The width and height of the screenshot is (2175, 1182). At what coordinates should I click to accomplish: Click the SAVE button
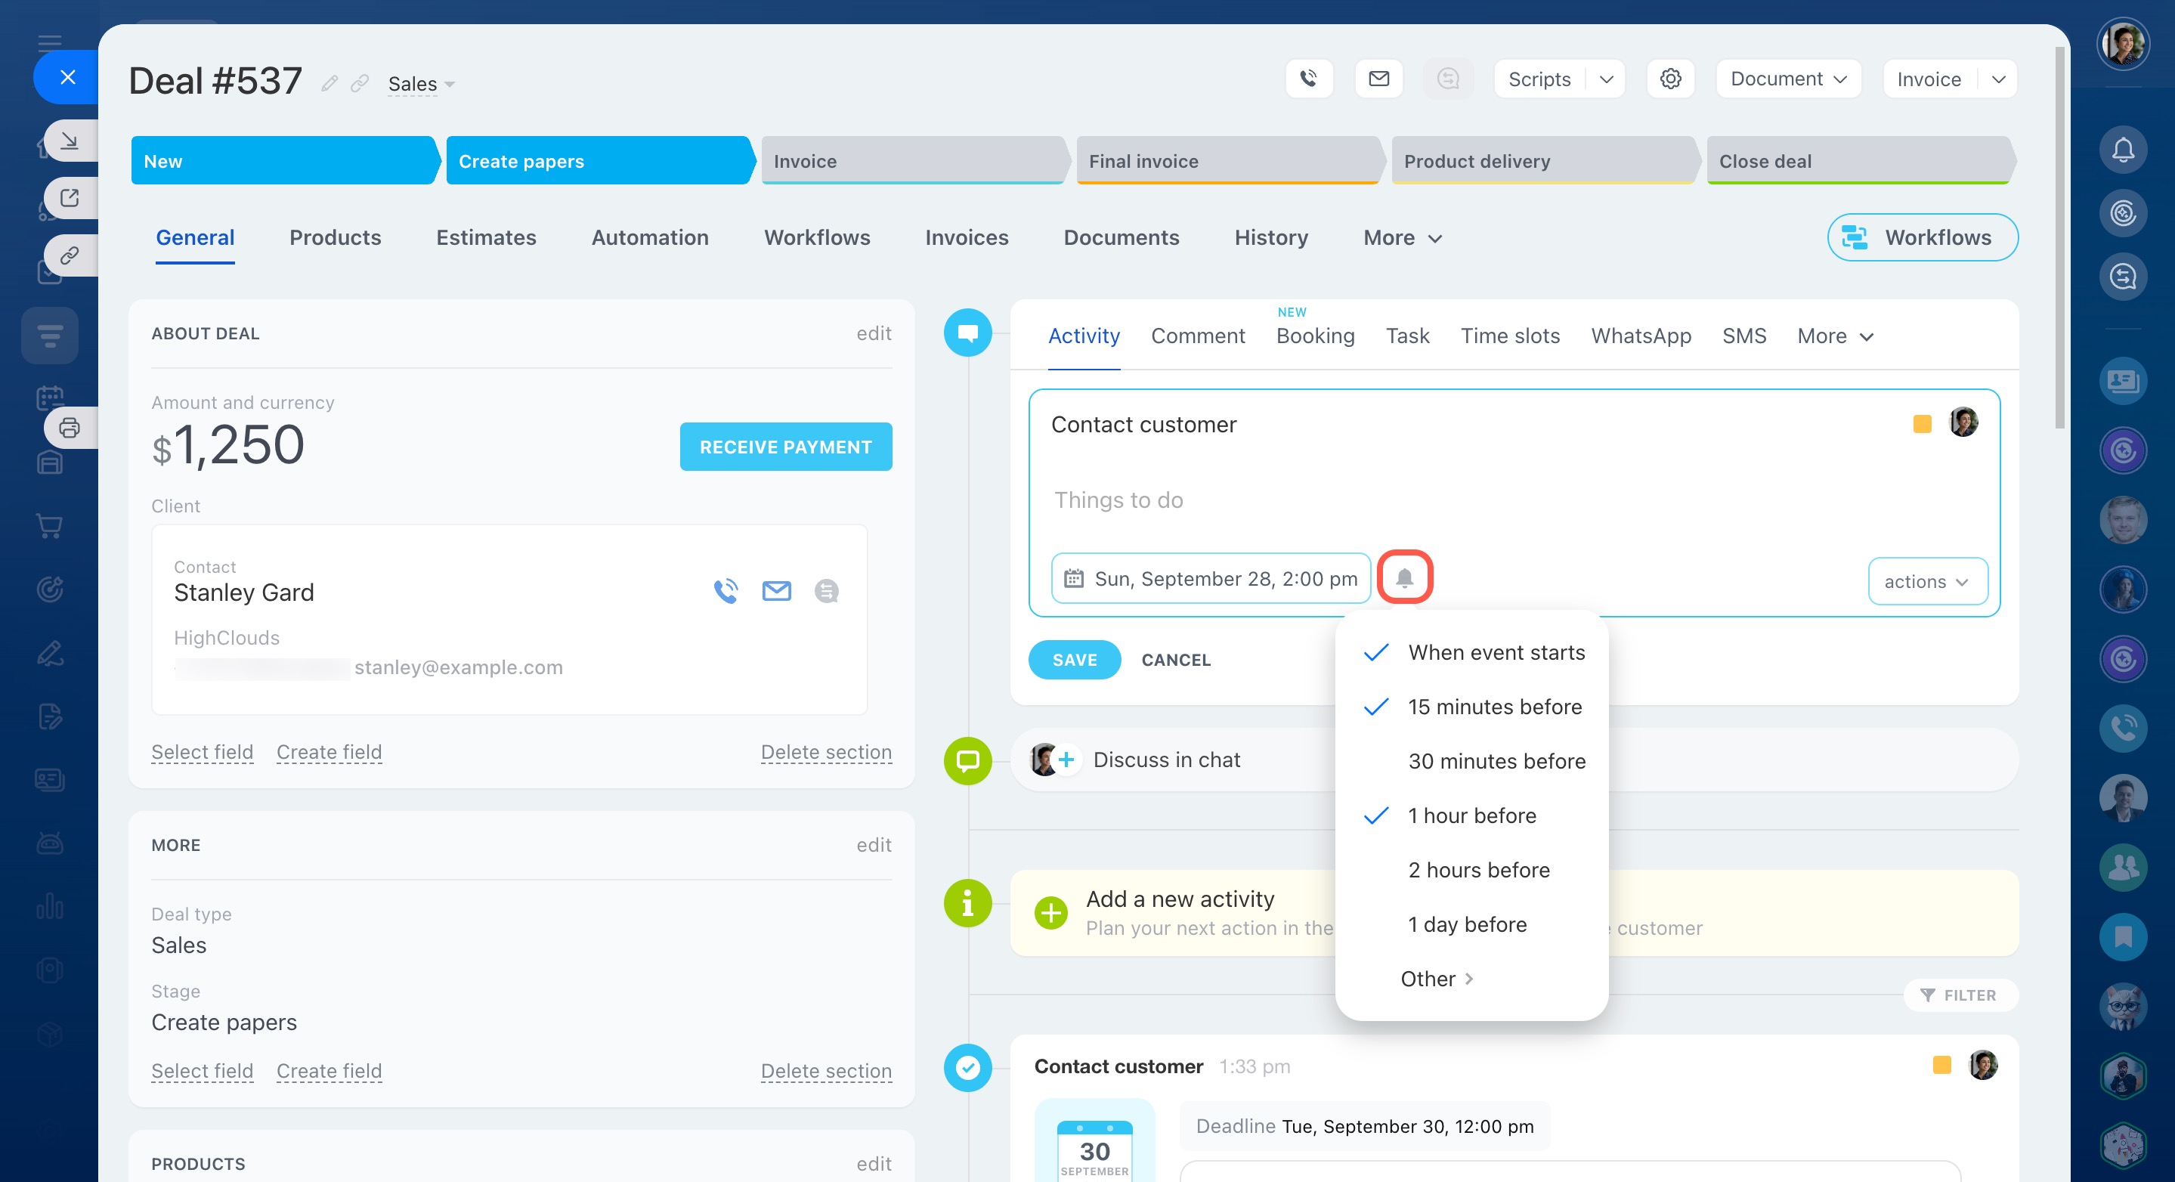pos(1074,661)
